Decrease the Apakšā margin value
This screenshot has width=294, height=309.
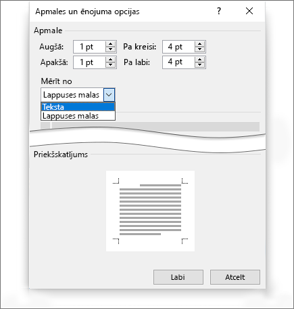click(110, 65)
